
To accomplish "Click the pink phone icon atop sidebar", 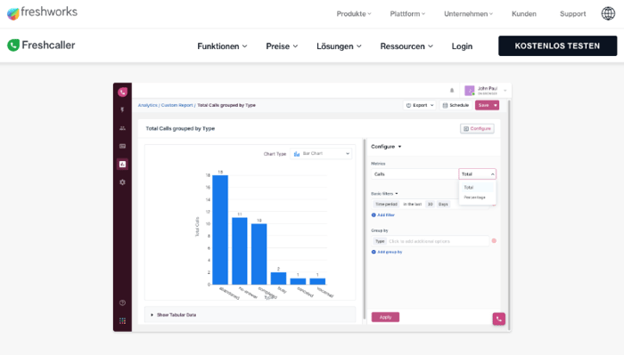I will [x=123, y=93].
